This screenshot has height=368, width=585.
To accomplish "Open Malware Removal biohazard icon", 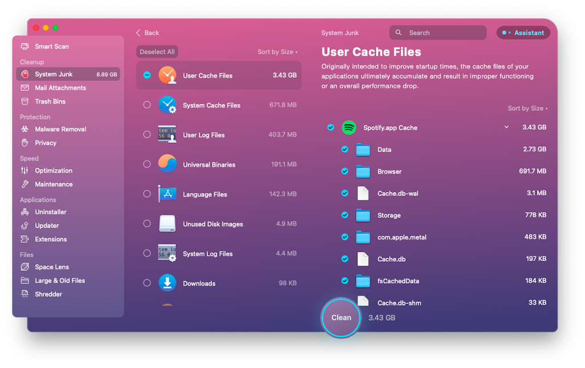I will click(x=25, y=129).
